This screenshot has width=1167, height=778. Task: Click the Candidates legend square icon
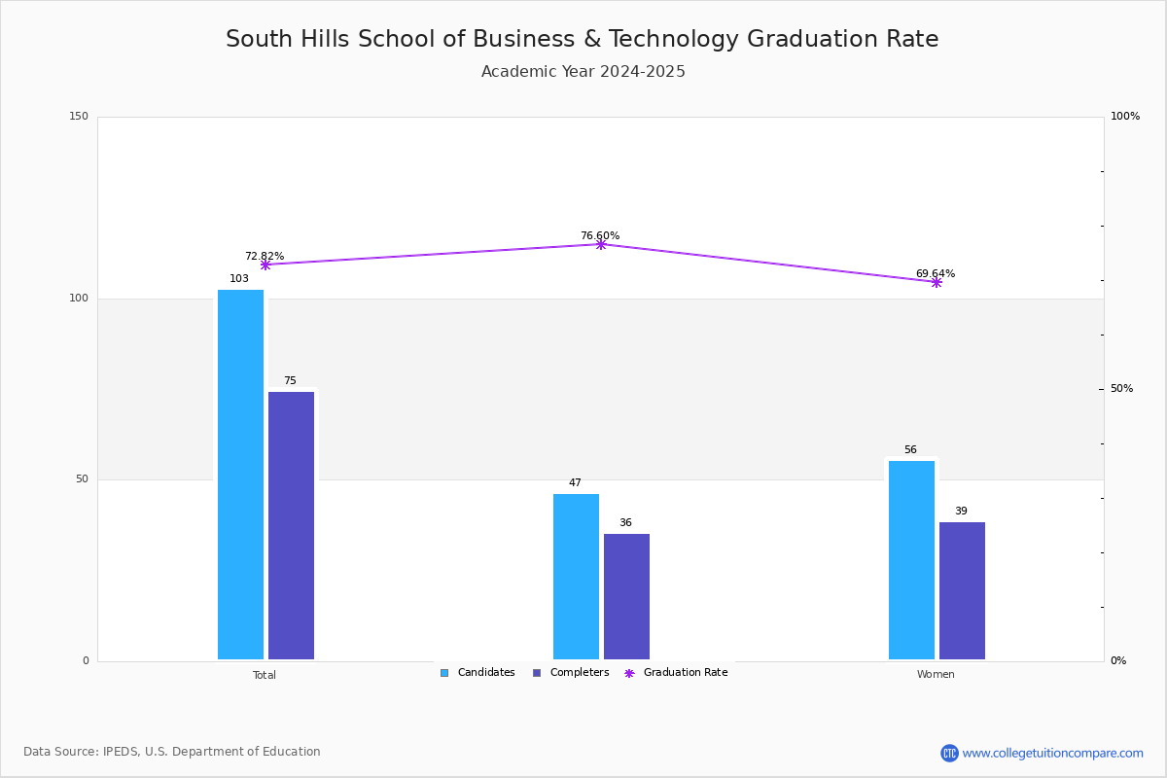pyautogui.click(x=444, y=673)
